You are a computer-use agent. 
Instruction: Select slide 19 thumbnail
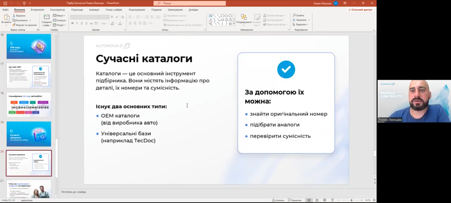(29, 134)
